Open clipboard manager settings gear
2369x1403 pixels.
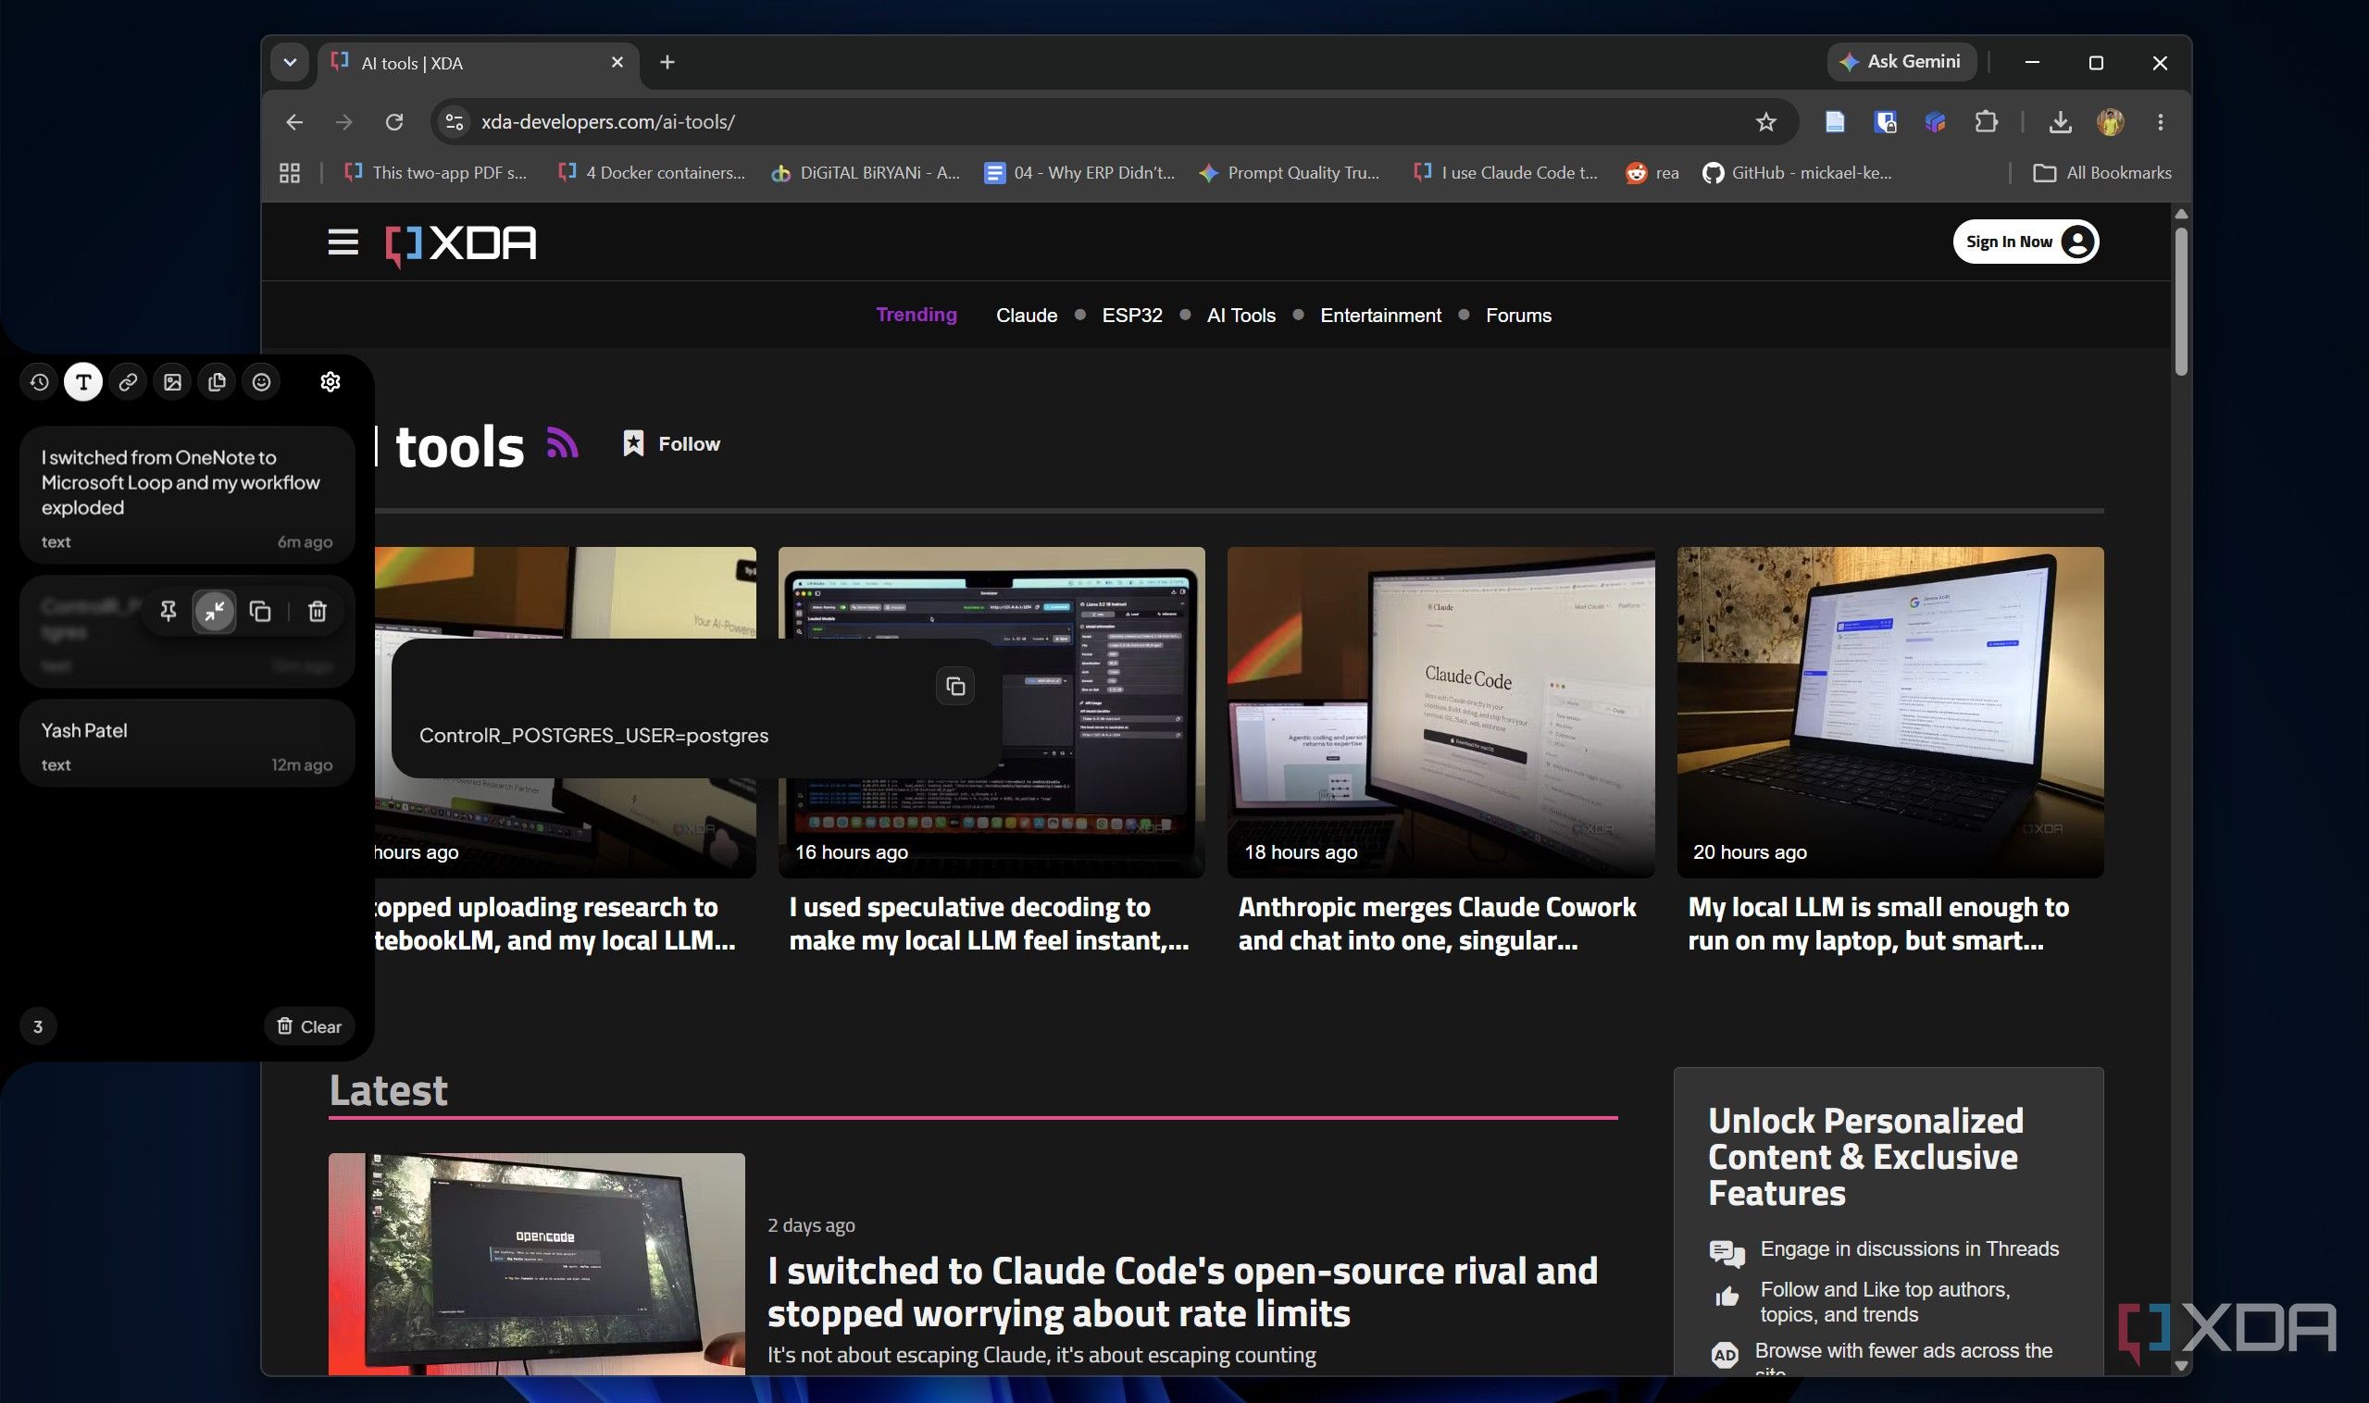coord(330,382)
